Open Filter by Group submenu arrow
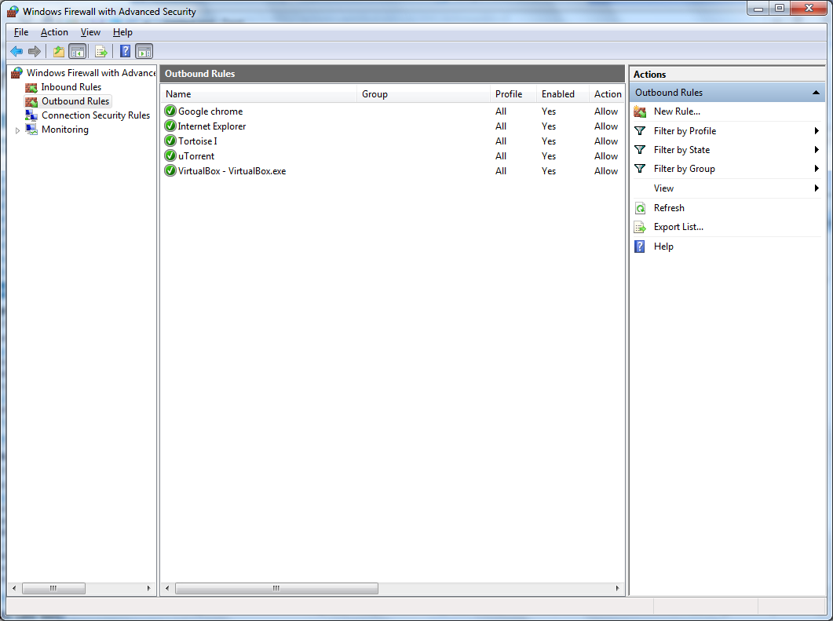Image resolution: width=833 pixels, height=621 pixels. point(817,168)
